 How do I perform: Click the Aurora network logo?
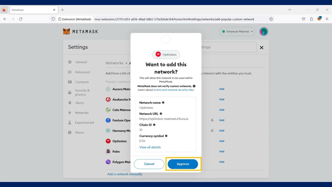pos(108,89)
